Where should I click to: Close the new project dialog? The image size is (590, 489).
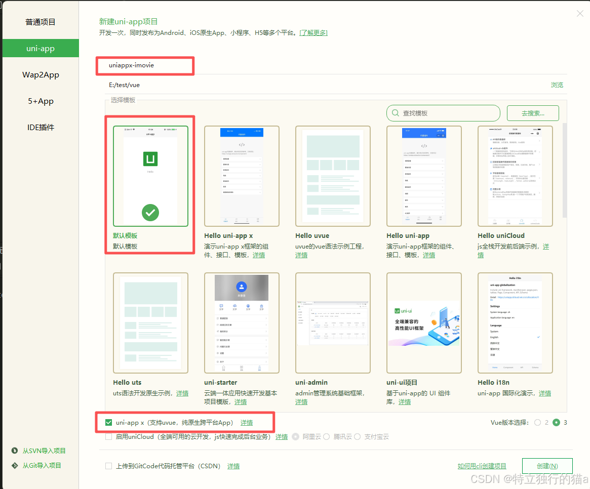click(x=580, y=14)
